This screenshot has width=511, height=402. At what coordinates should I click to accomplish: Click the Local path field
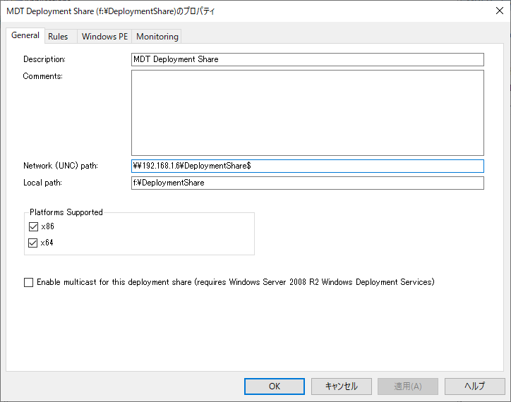click(x=307, y=183)
